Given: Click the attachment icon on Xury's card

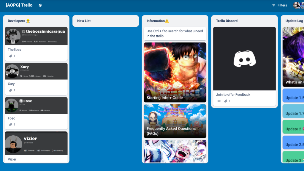Looking at the screenshot, I should (x=11, y=90).
